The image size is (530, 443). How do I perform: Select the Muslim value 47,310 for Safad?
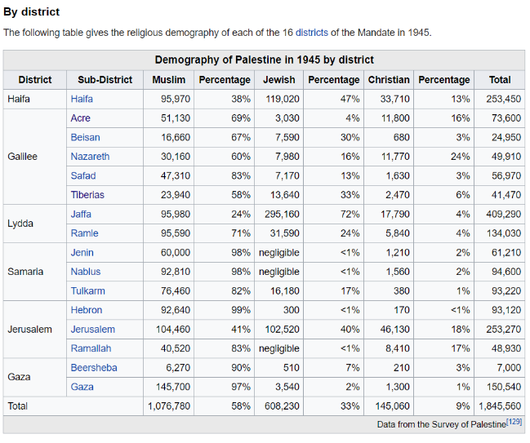tap(176, 176)
